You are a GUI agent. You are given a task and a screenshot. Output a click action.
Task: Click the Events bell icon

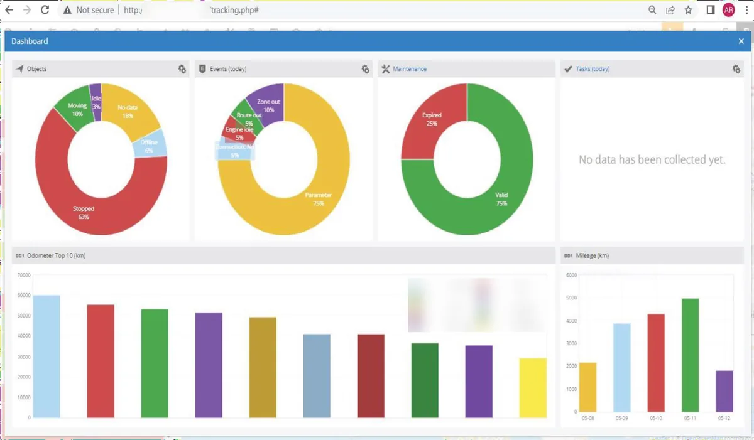click(202, 69)
